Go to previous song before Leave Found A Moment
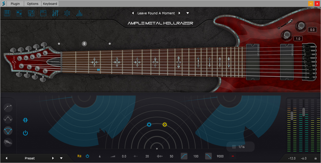321x163 pixels. pos(133,13)
